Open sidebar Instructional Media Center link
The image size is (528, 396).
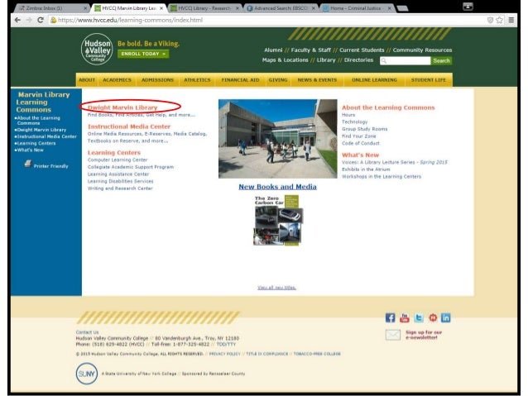[46, 136]
